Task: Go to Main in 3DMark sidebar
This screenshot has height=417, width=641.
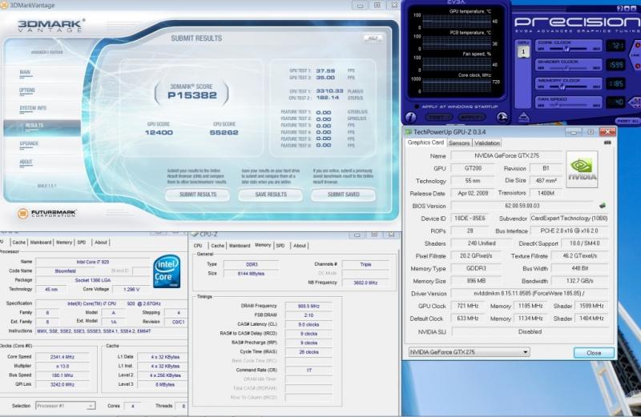Action: [x=25, y=72]
